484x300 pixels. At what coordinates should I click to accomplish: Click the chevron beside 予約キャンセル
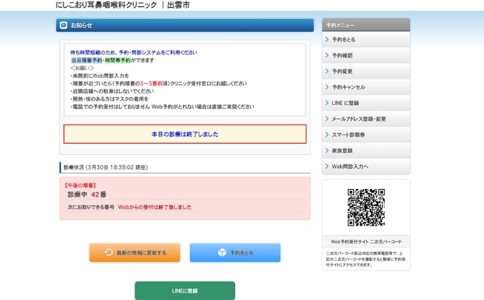[x=327, y=87]
